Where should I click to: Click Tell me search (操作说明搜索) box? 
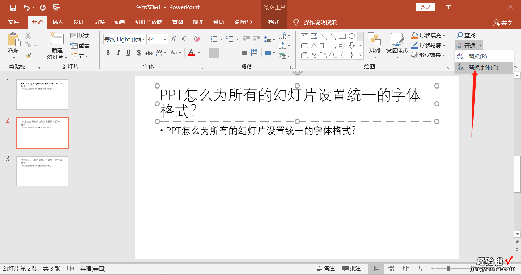[x=315, y=22]
